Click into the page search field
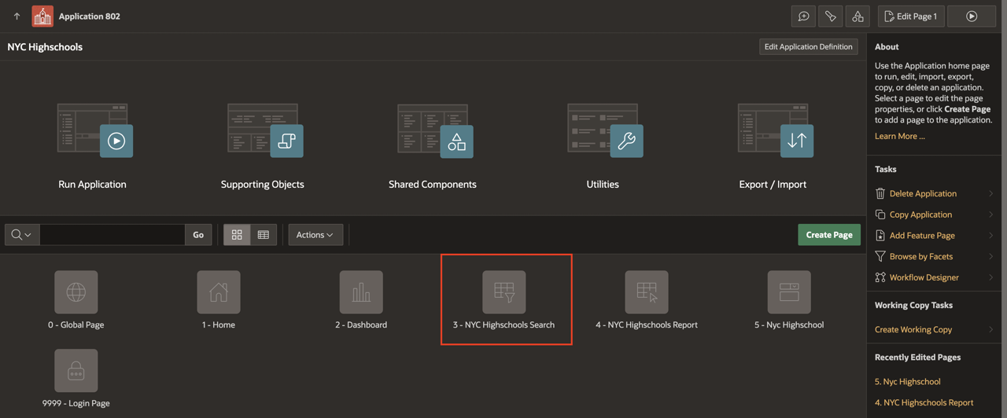 (x=113, y=235)
